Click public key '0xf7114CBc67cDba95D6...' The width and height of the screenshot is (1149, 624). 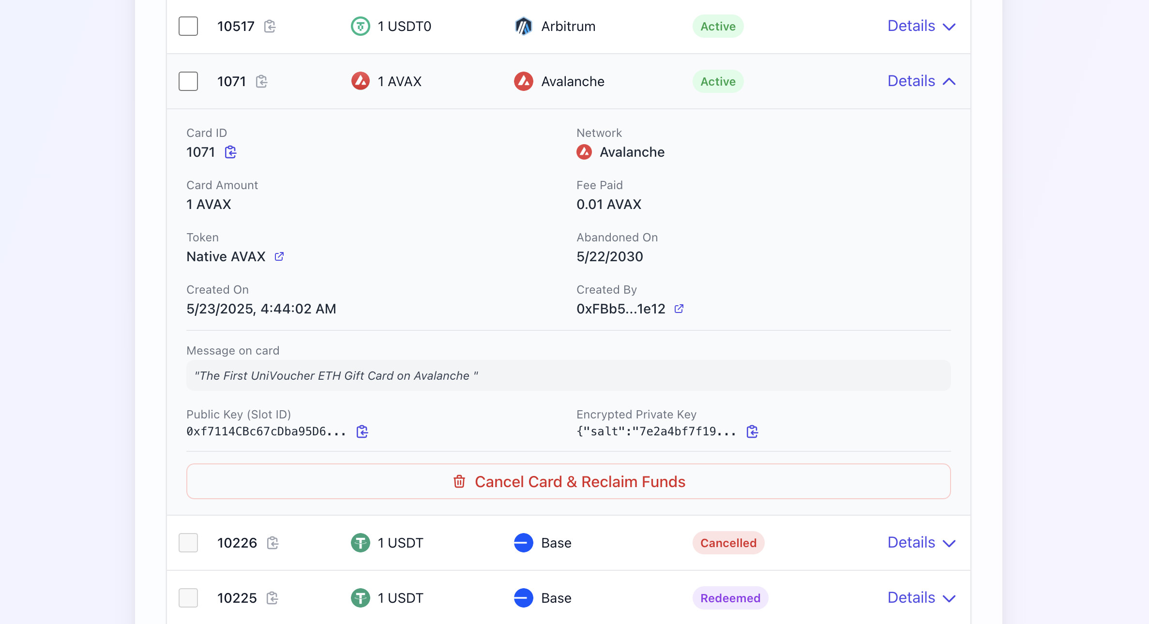coord(266,431)
